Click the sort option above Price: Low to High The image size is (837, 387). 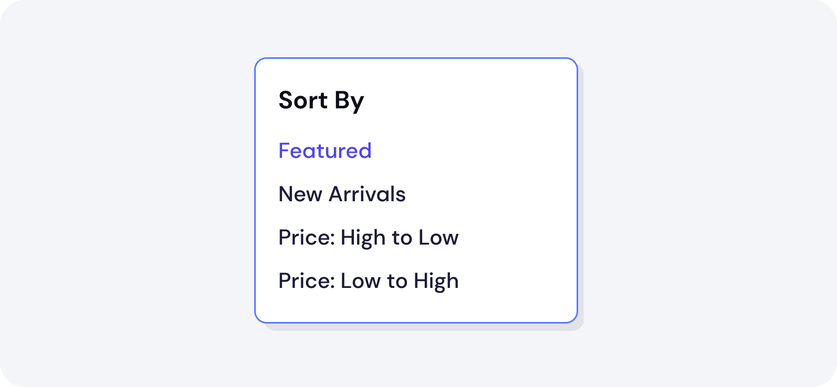[x=368, y=237]
